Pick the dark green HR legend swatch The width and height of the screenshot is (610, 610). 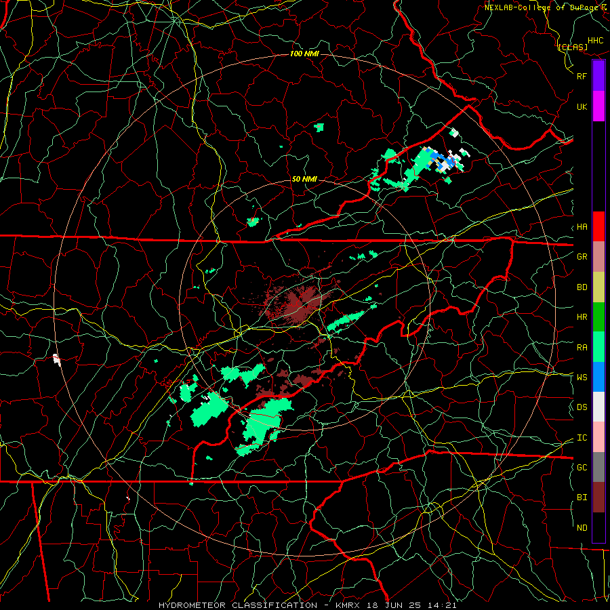[x=598, y=317]
